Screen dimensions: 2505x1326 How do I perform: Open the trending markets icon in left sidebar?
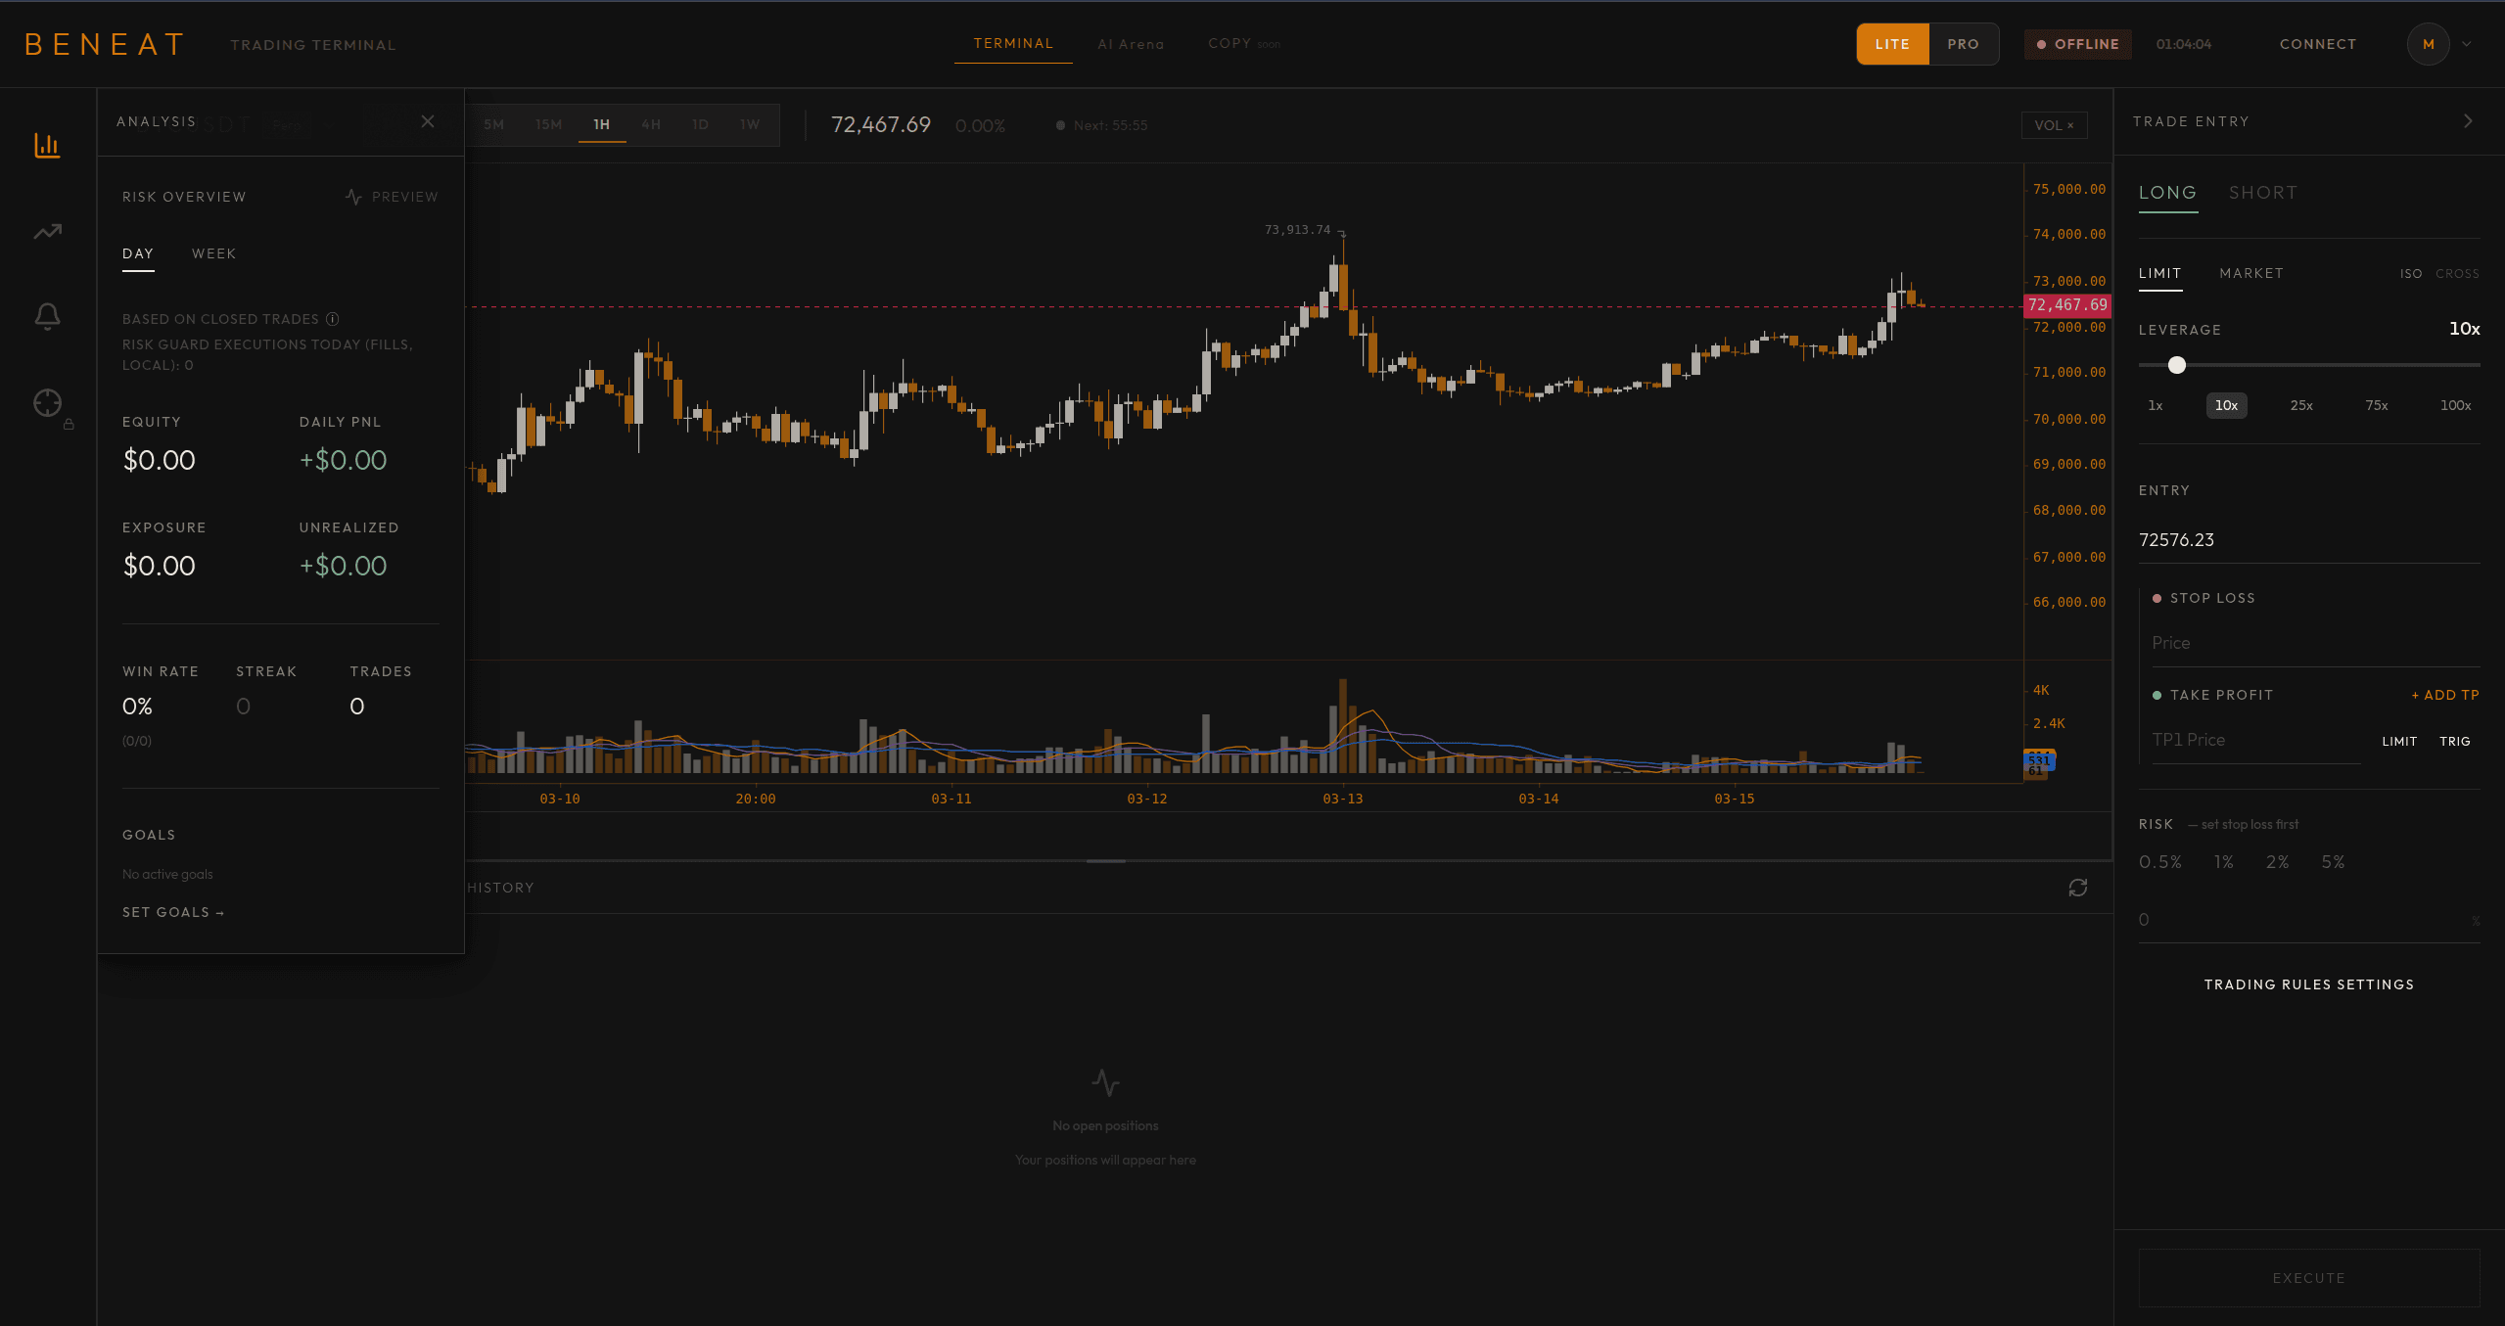47,231
